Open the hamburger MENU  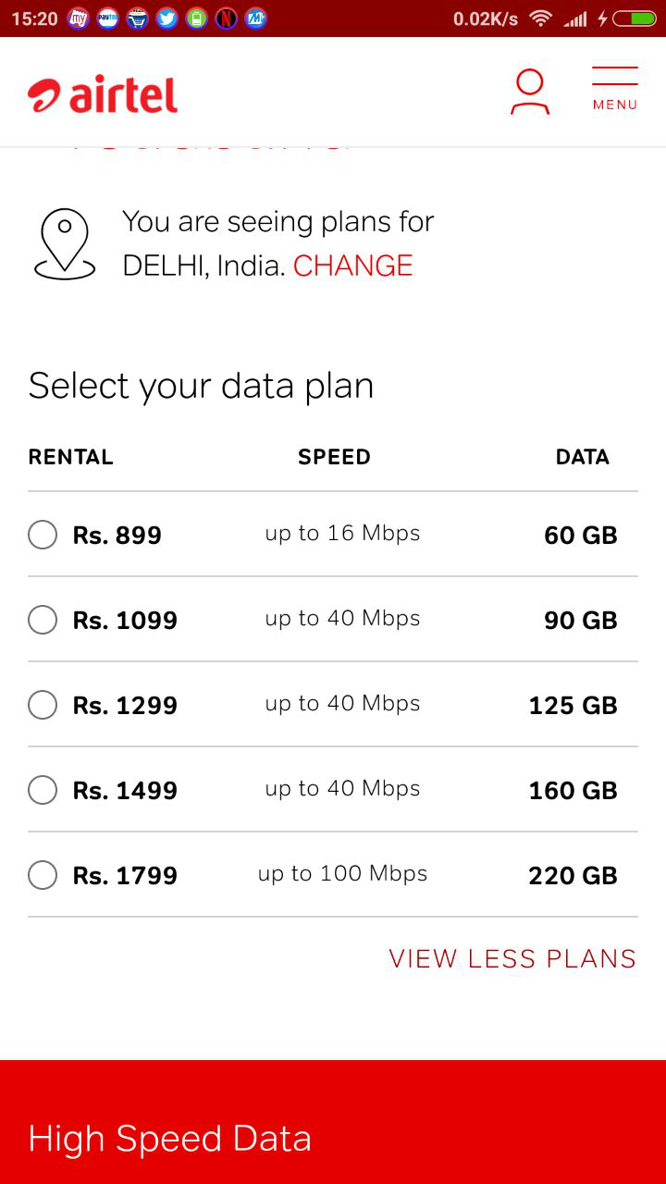tap(615, 90)
